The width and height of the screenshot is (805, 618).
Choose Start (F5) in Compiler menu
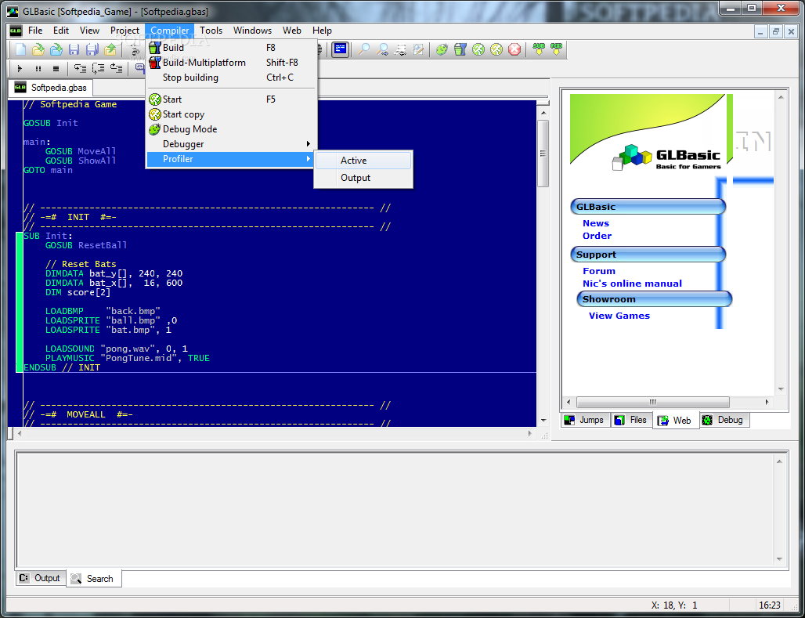[231, 99]
